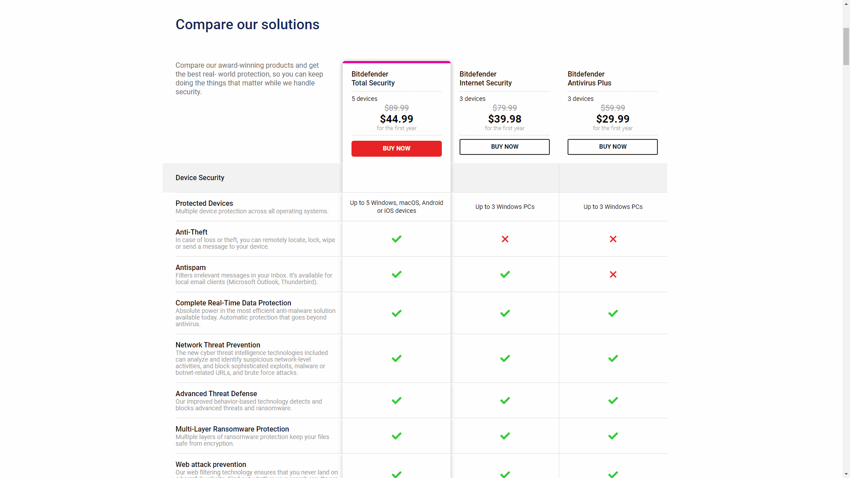Click the Device Security section header
This screenshot has height=478, width=850.
(200, 177)
